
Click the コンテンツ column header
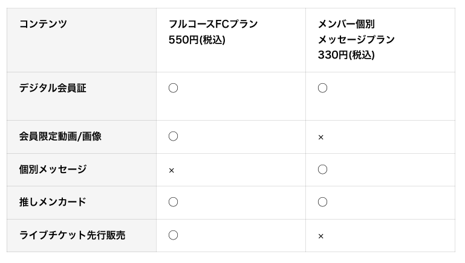[43, 24]
